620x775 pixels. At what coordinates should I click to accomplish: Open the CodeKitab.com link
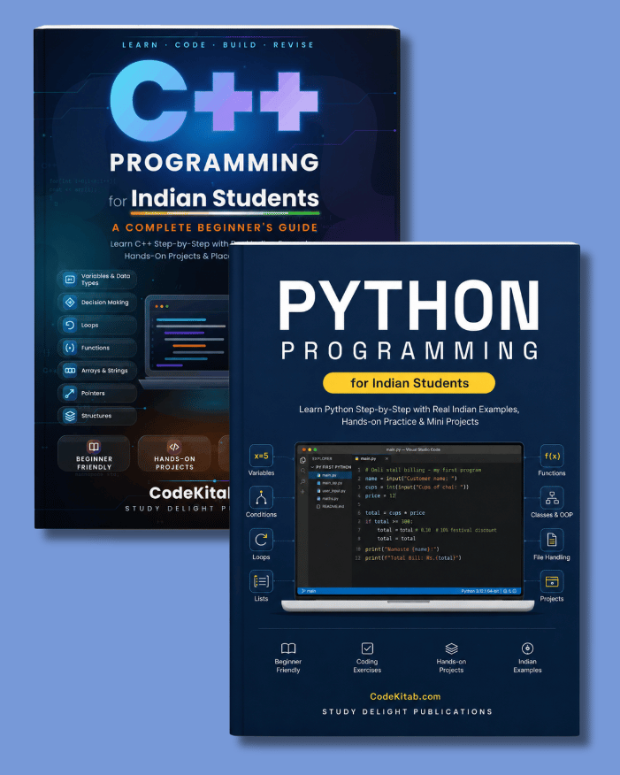click(x=405, y=696)
